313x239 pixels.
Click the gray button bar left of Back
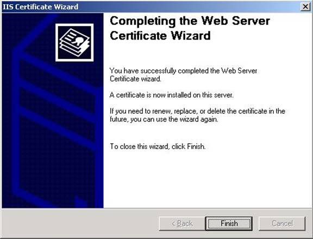click(x=80, y=223)
